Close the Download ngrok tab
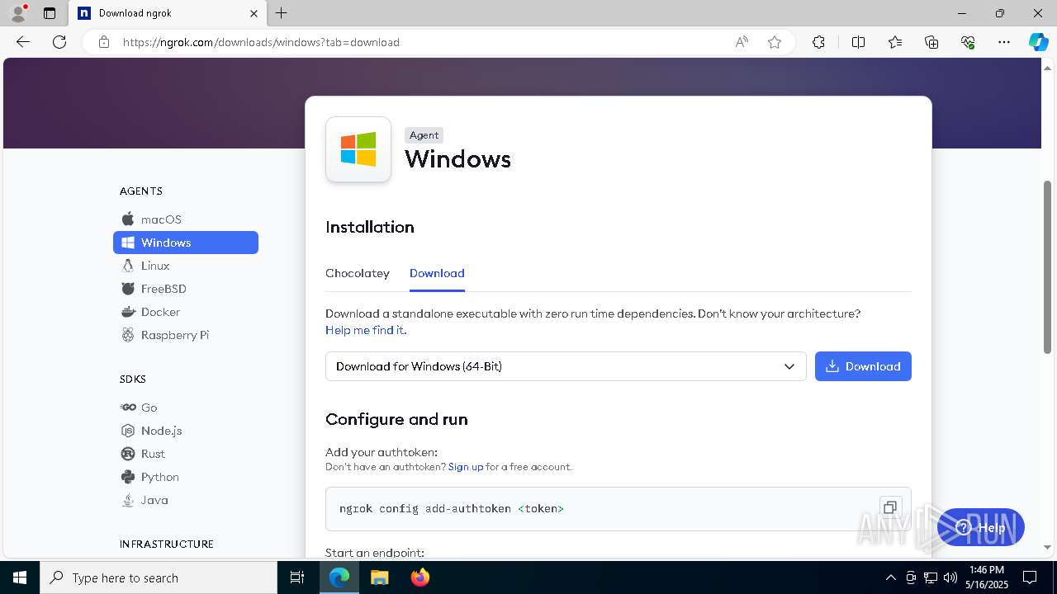 point(254,13)
